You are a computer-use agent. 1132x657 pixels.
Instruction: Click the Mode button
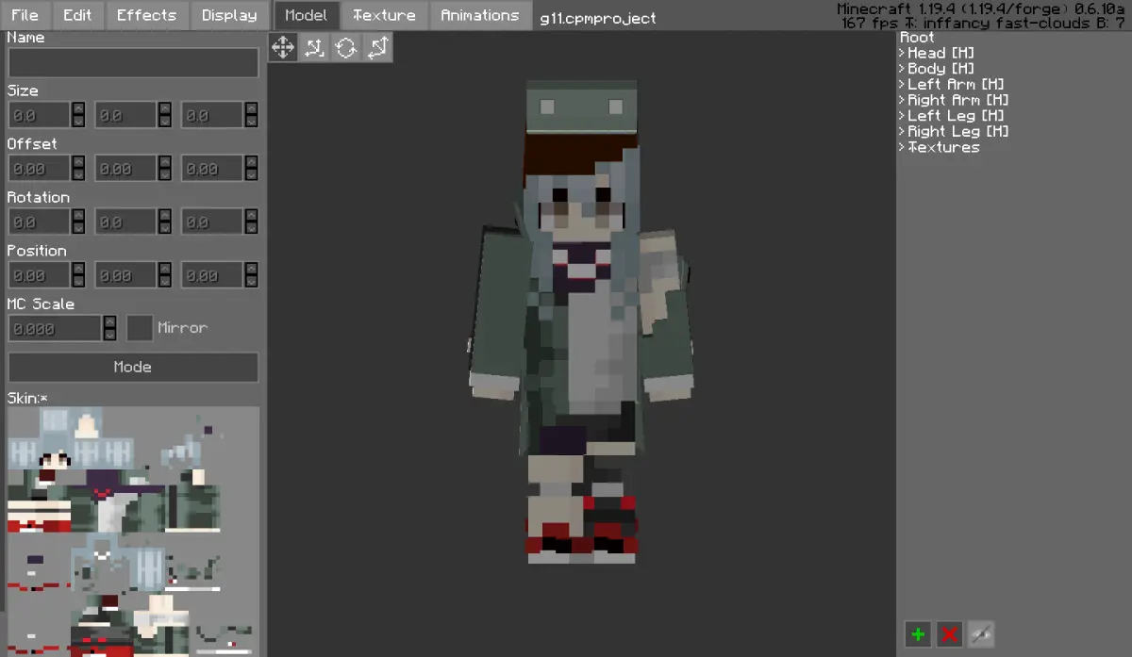tap(133, 367)
